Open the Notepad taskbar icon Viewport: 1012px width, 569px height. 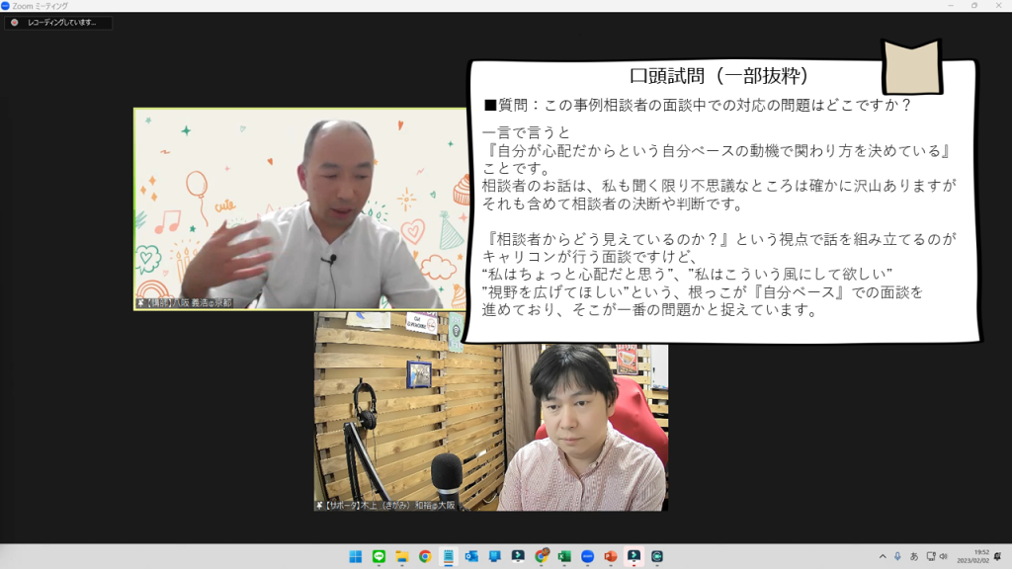pos(448,556)
